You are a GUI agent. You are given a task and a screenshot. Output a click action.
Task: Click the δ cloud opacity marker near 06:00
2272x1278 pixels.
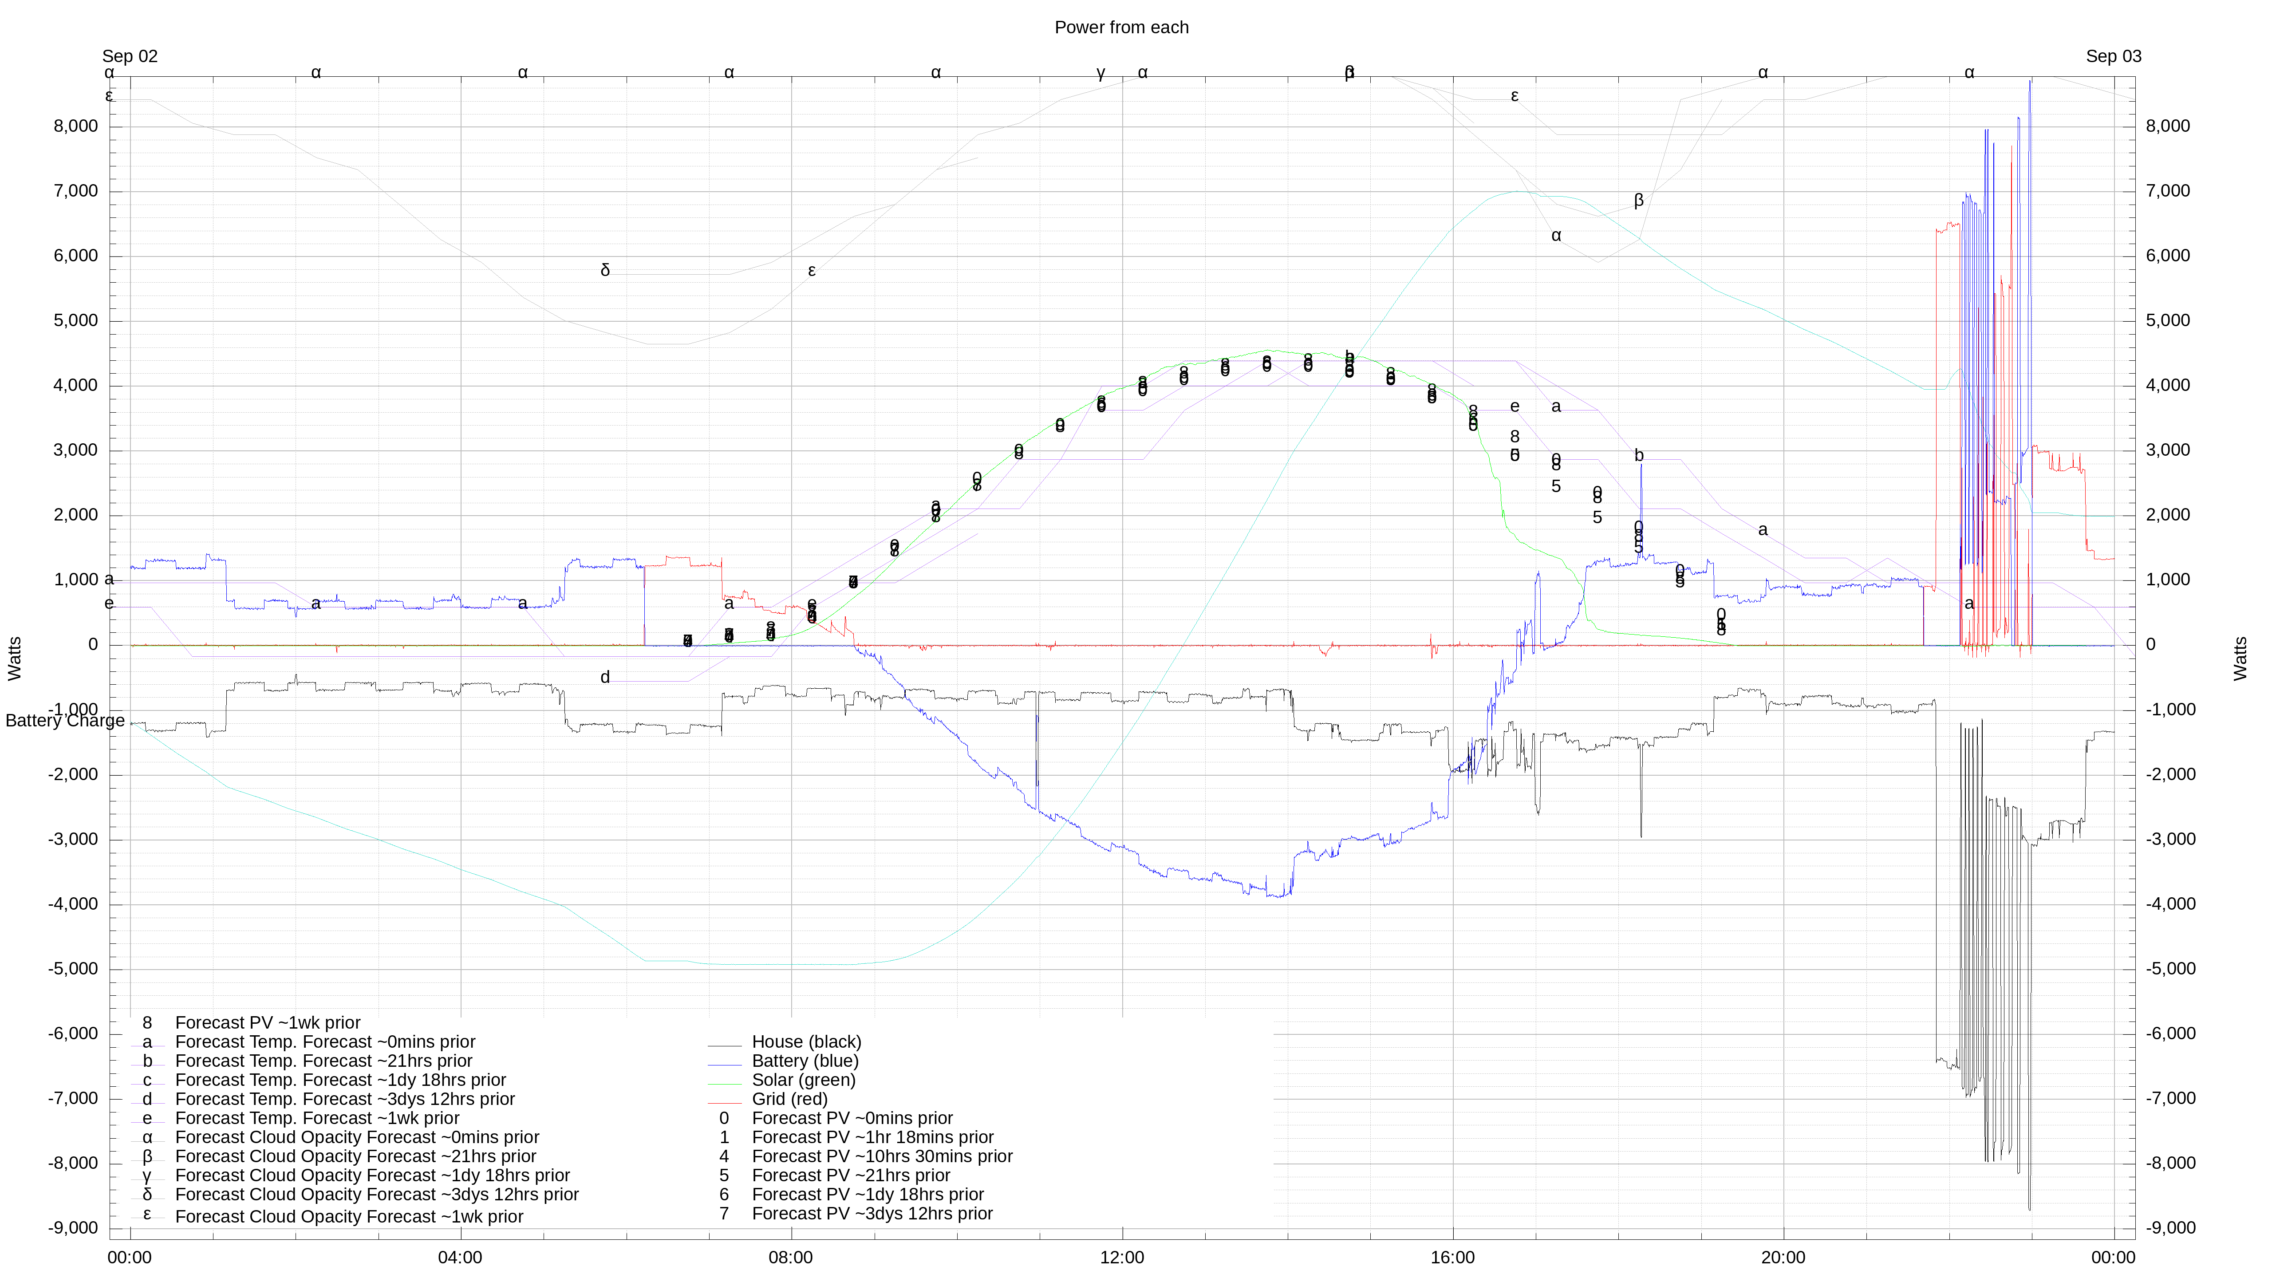pos(605,270)
